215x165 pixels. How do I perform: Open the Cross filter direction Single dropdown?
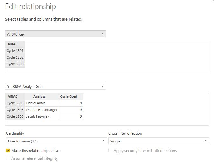159,141
